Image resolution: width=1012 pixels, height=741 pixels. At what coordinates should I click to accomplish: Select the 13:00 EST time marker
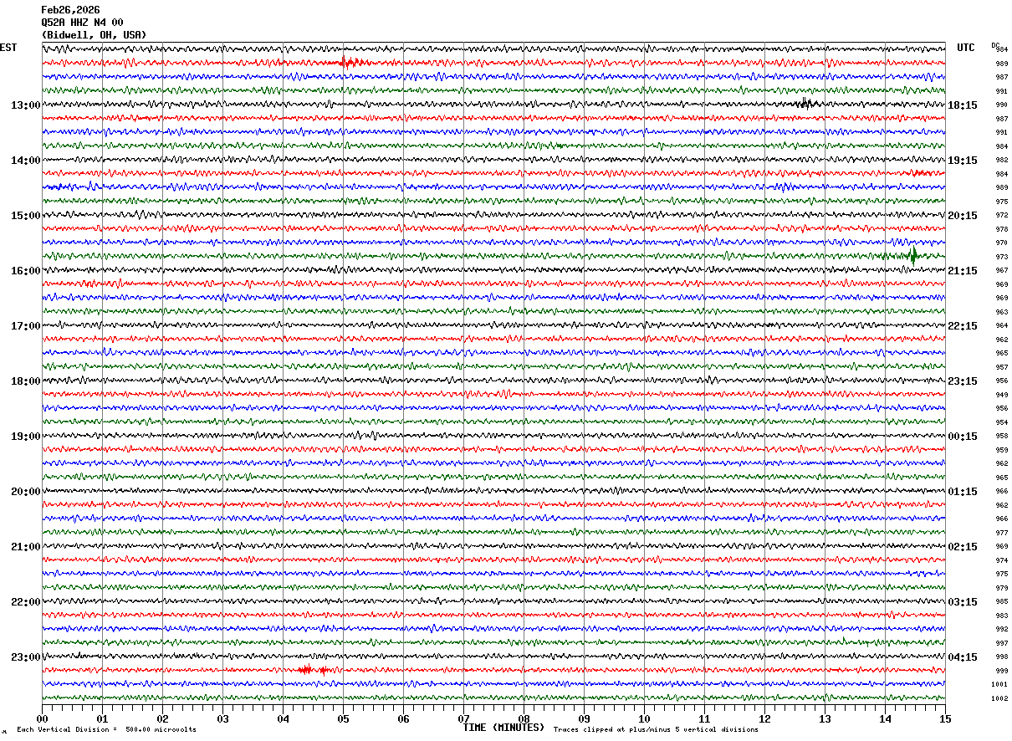coord(25,105)
